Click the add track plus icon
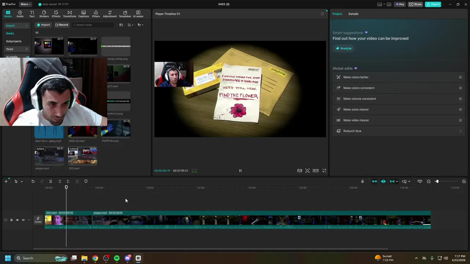The image size is (470, 264). [6, 181]
